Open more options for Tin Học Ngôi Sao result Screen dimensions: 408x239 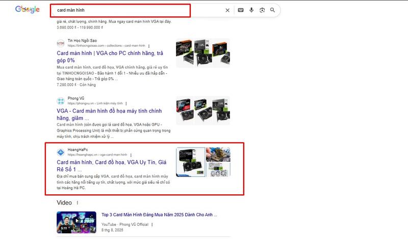pos(149,46)
